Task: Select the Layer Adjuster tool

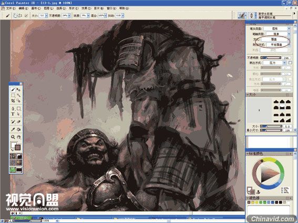Action: [18, 89]
